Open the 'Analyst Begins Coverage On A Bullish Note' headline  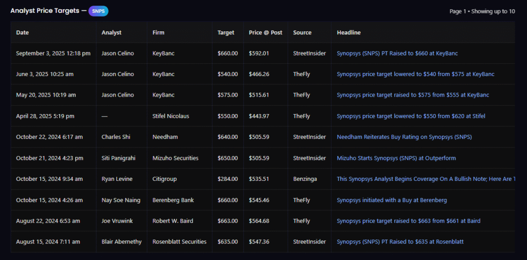click(x=425, y=179)
